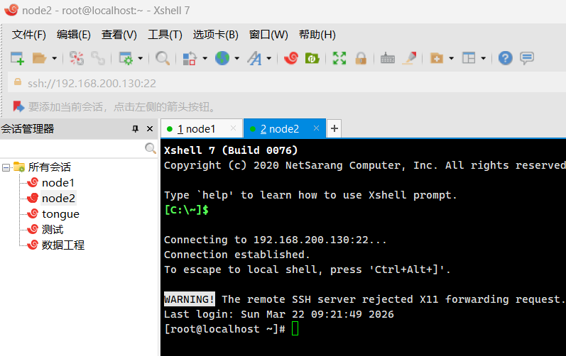Screen dimensions: 566x356
Task: Select the tongue session
Action: 60,214
